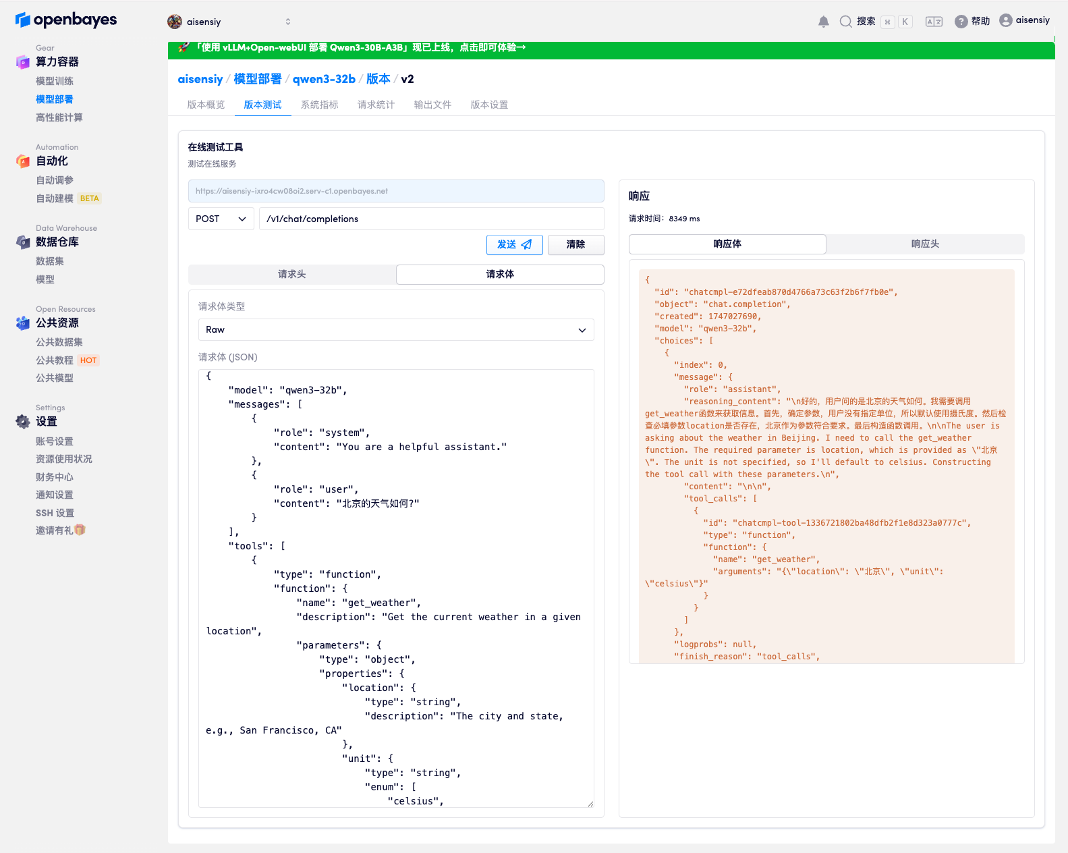1068x853 pixels.
Task: Open the POST method dropdown
Action: [x=221, y=219]
